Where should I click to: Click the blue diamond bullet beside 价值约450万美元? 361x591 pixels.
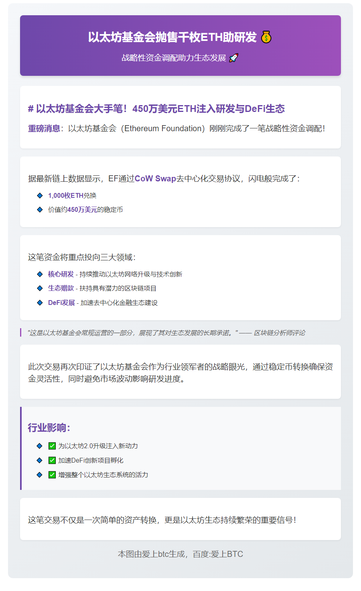click(40, 209)
